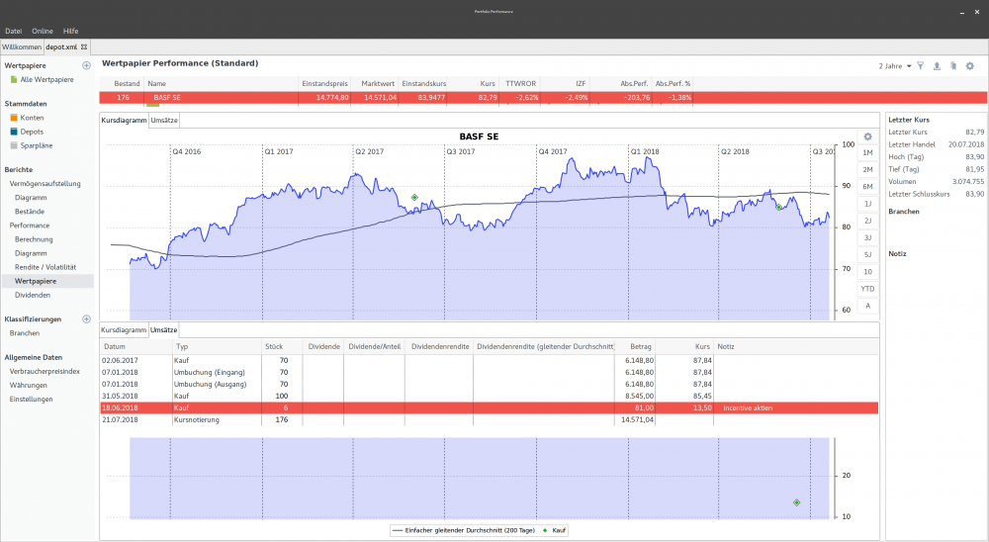The height and width of the screenshot is (542, 989).
Task: Open the chart configuration gear icon
Action: tap(867, 136)
